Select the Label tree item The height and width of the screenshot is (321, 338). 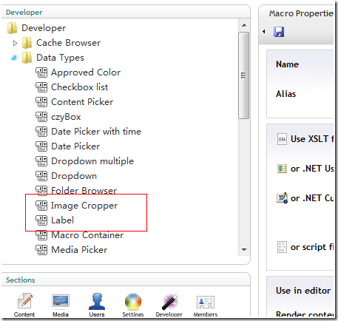click(x=62, y=220)
